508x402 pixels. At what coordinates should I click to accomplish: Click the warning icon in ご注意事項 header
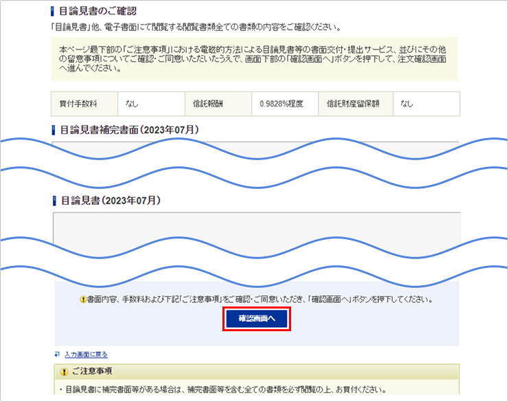64,372
